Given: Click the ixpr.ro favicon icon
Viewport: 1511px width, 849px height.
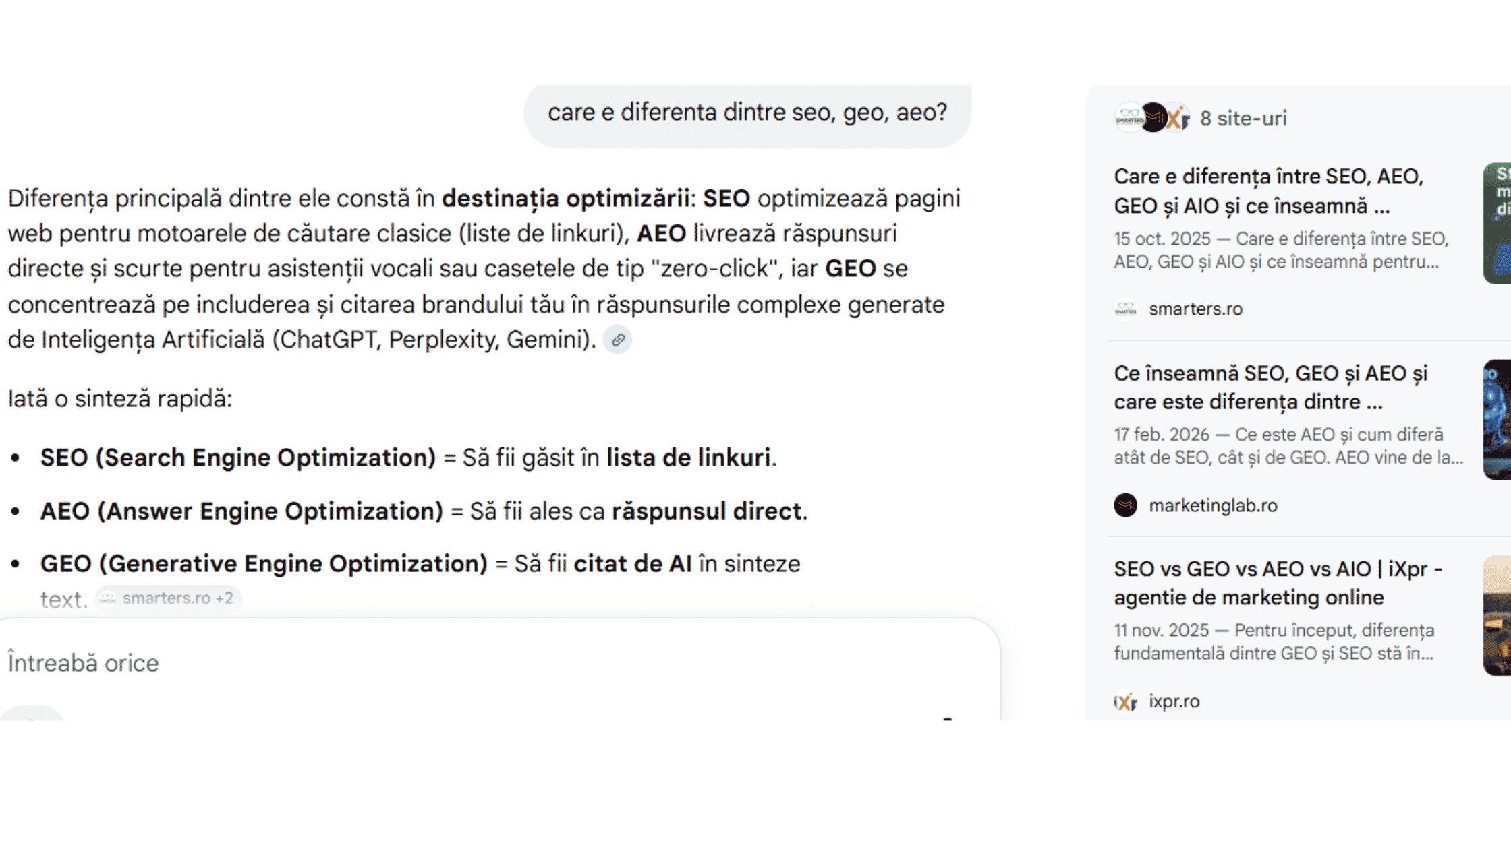Looking at the screenshot, I should tap(1125, 702).
